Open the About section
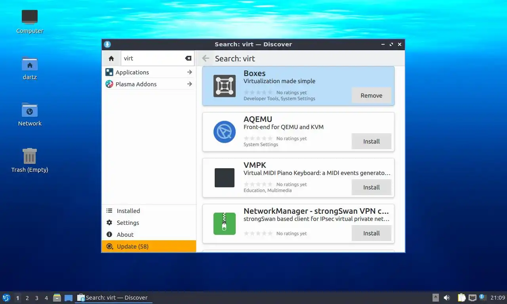The image size is (507, 304). pyautogui.click(x=149, y=235)
